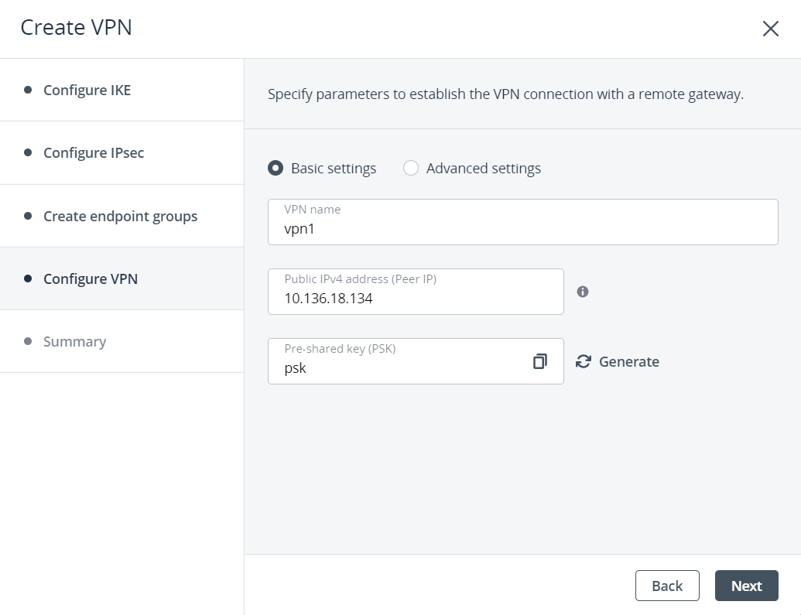Viewport: 801px width, 615px height.
Task: Click the copy icon beside the pre-shared key
Action: point(539,361)
